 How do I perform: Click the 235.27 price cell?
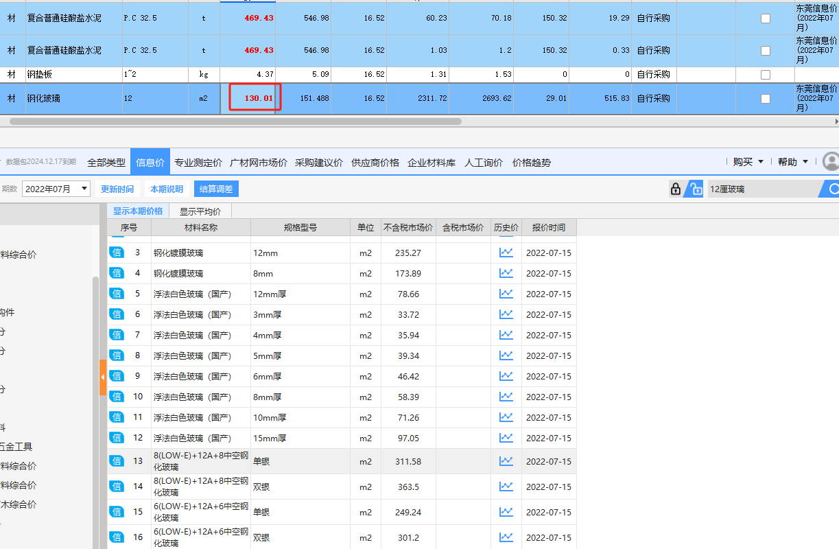click(x=408, y=253)
